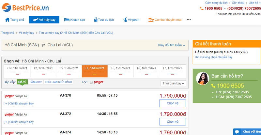This screenshot has height=135, width=261.
Task: Click the (024/028) 73072605 number
Action: tap(244, 8)
